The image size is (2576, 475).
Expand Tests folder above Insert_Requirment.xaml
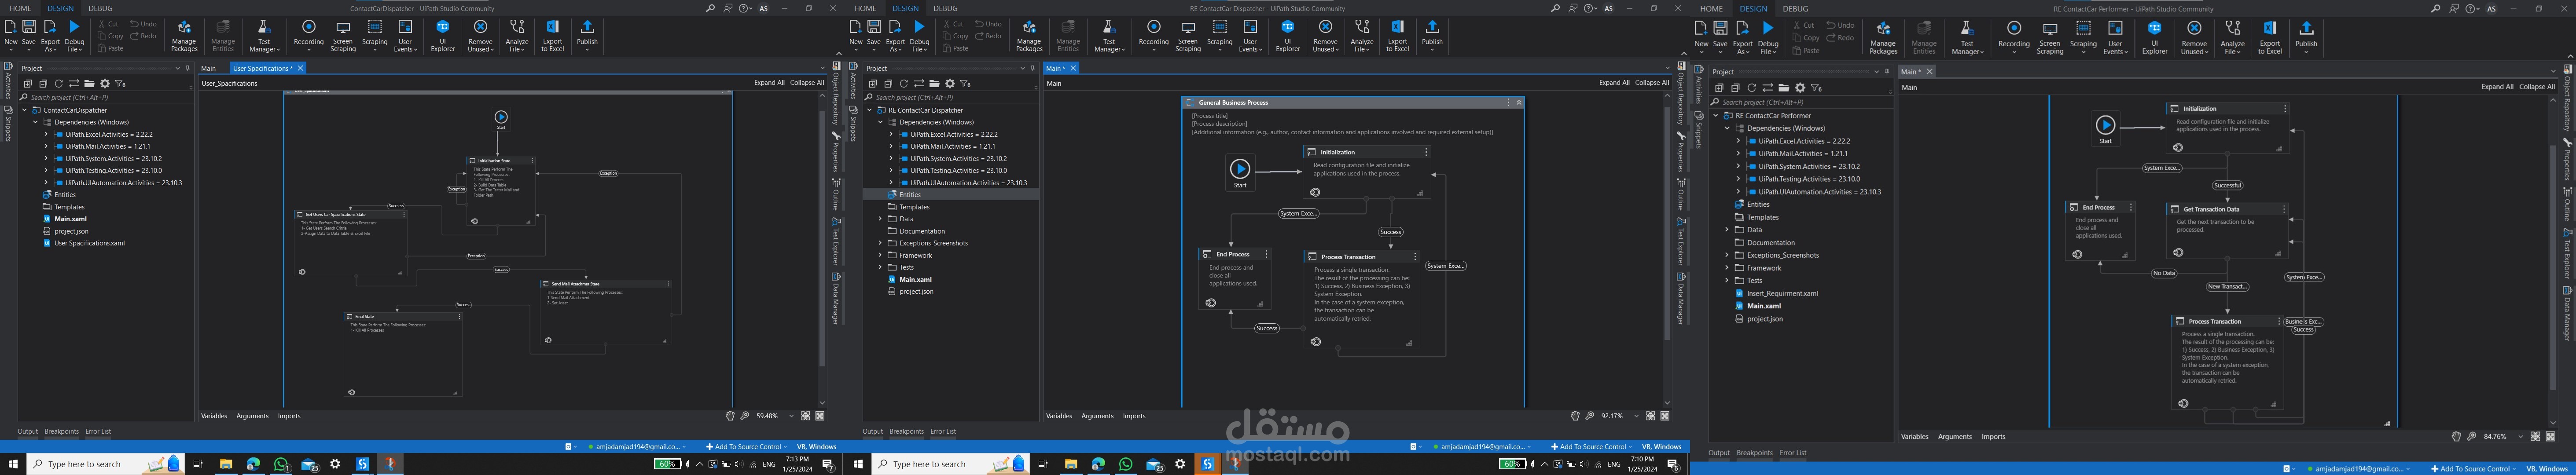(x=1727, y=281)
